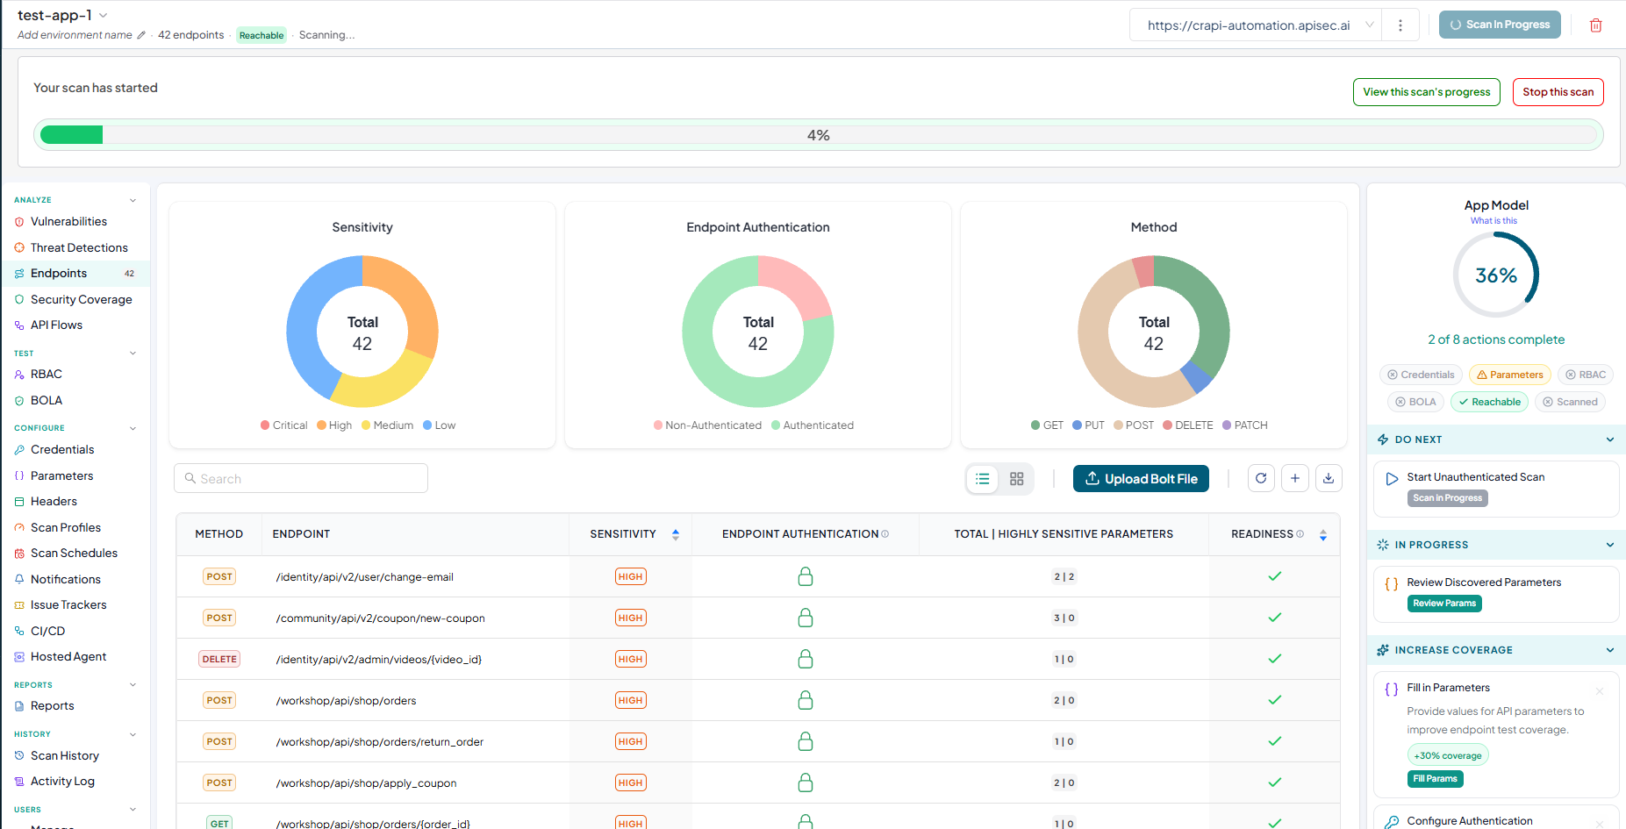Collapse the ANALYZE sidebar group

tap(133, 200)
